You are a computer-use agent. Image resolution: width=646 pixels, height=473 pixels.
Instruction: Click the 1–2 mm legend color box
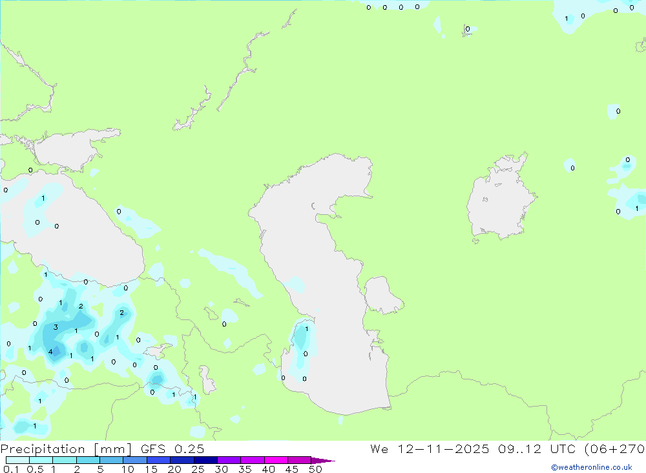(65, 460)
